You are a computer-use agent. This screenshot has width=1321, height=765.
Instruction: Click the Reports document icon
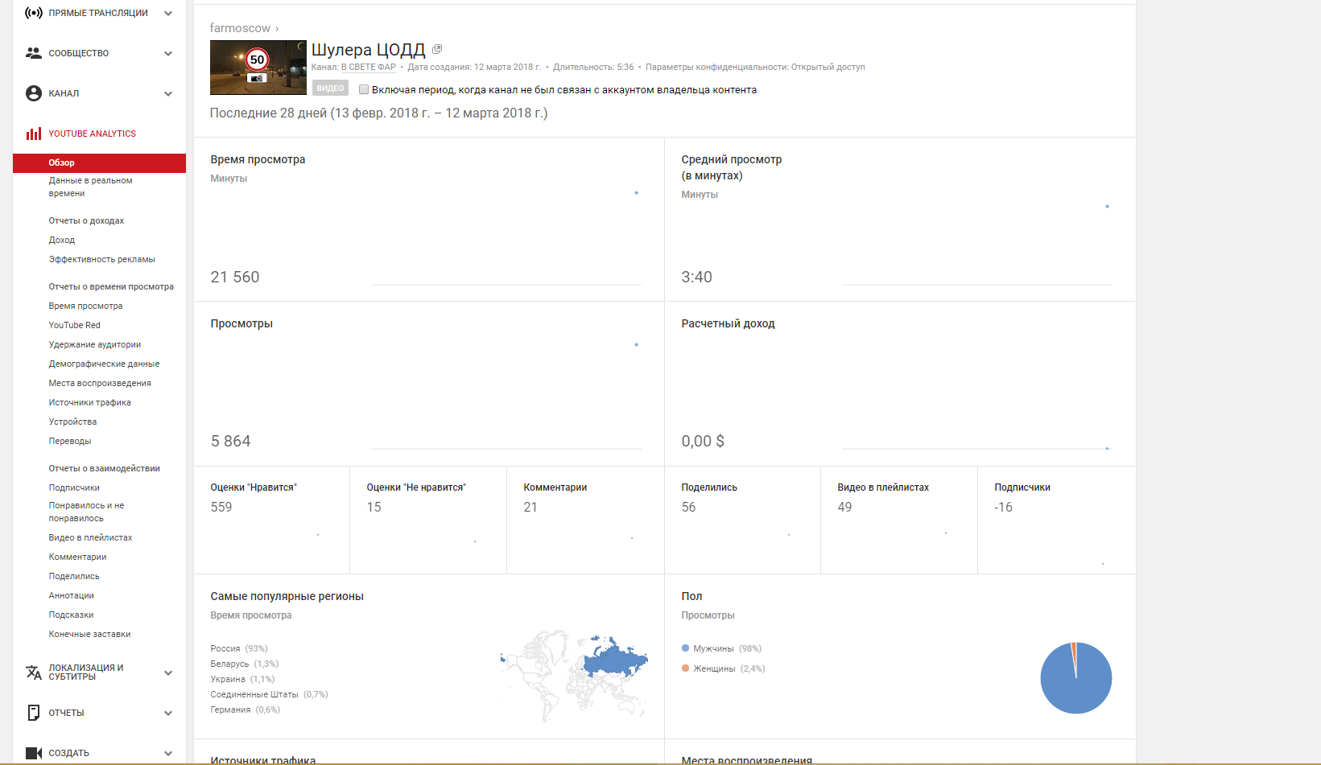34,713
